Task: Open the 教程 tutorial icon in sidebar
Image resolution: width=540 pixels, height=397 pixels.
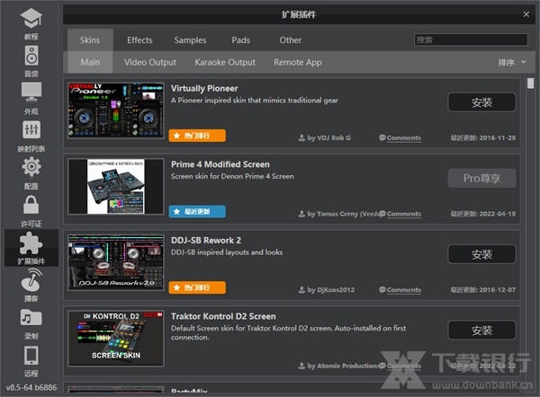Action: tap(31, 18)
